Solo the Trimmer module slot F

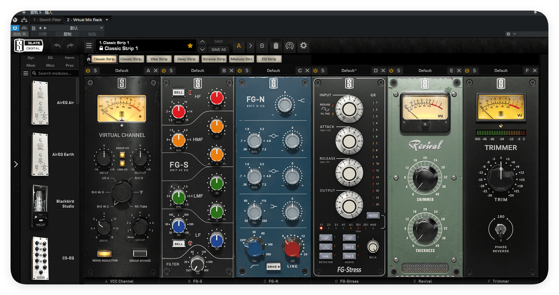[474, 70]
